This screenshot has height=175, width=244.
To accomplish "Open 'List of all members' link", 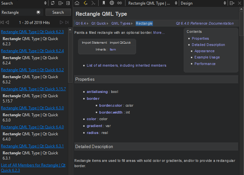I will (126, 65).
